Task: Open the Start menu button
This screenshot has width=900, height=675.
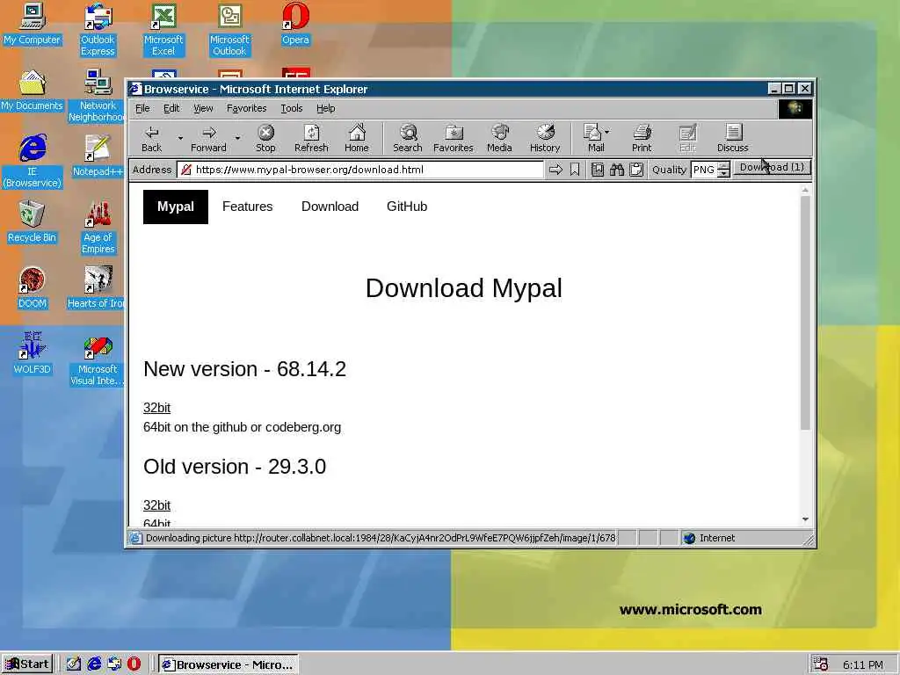Action: pyautogui.click(x=27, y=664)
